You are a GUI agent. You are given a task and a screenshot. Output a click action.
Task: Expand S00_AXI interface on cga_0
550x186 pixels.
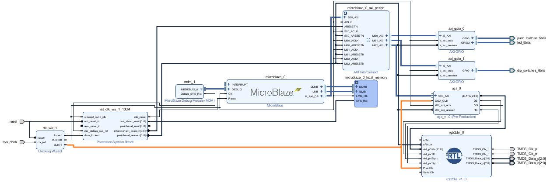(435, 96)
